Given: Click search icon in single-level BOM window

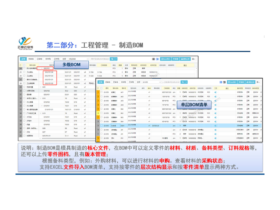Looking at the screenshot, I should pos(183,82).
